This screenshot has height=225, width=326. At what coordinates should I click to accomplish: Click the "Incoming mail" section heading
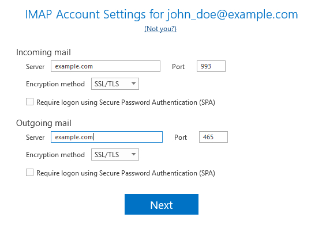pyautogui.click(x=43, y=52)
